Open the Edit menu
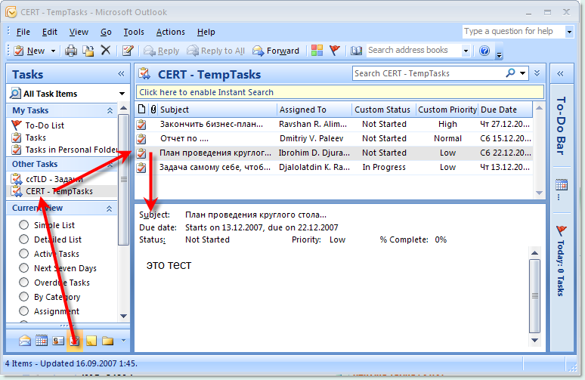Screen dimensions: 585x380 pyautogui.click(x=50, y=32)
